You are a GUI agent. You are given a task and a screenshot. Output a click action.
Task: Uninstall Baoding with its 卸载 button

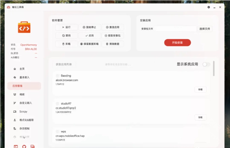pos(200,90)
